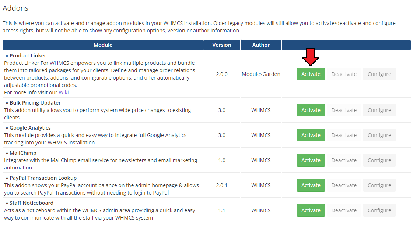Open Configure for PayPal Transaction Lookup

click(379, 185)
